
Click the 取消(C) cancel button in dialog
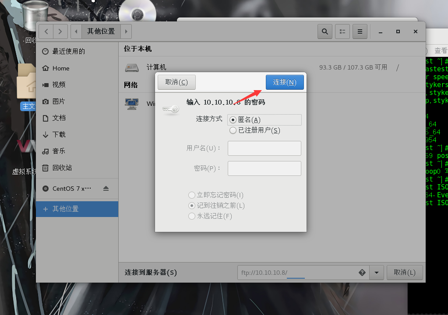(176, 82)
